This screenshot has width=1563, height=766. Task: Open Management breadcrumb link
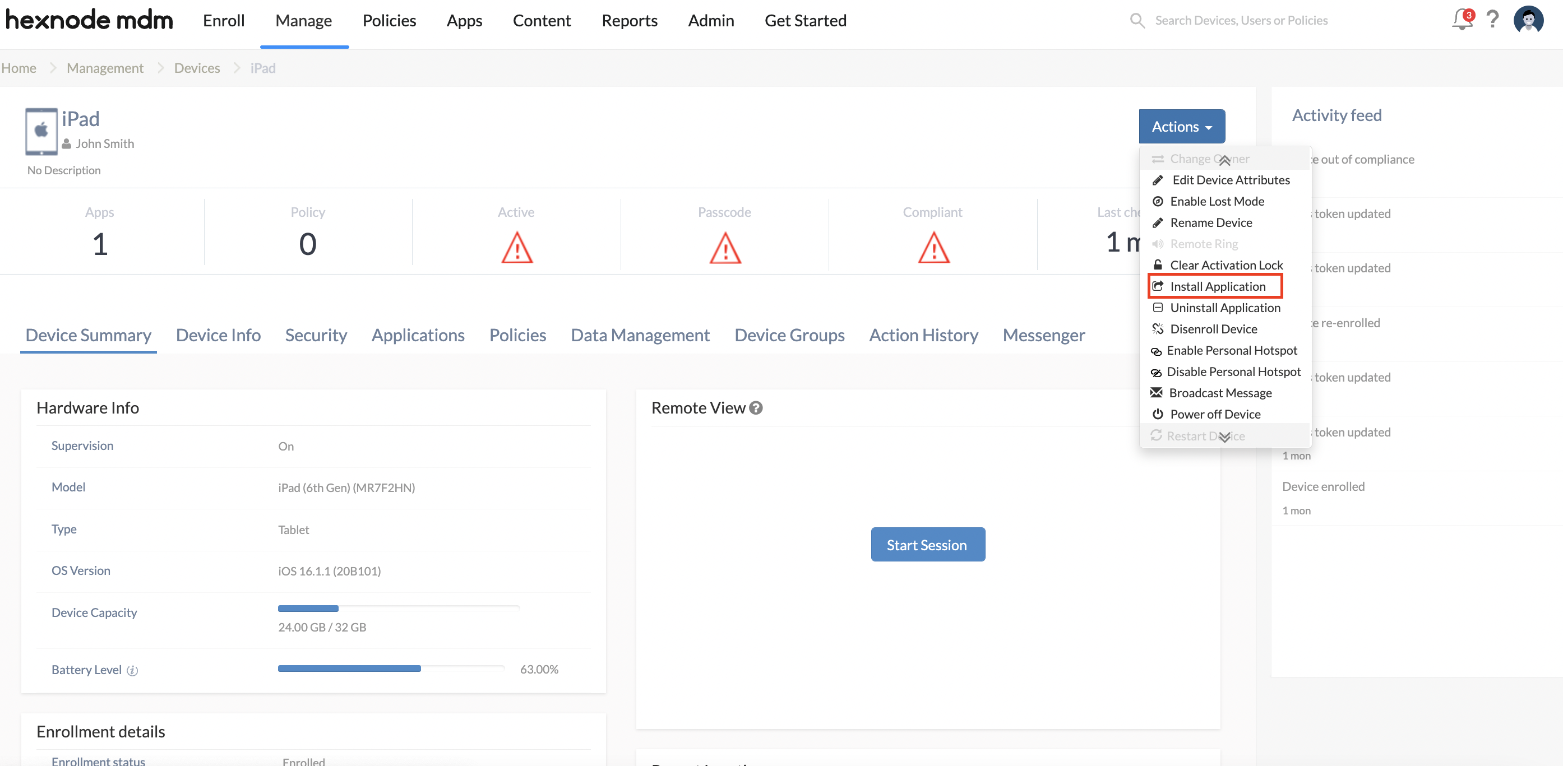(105, 68)
